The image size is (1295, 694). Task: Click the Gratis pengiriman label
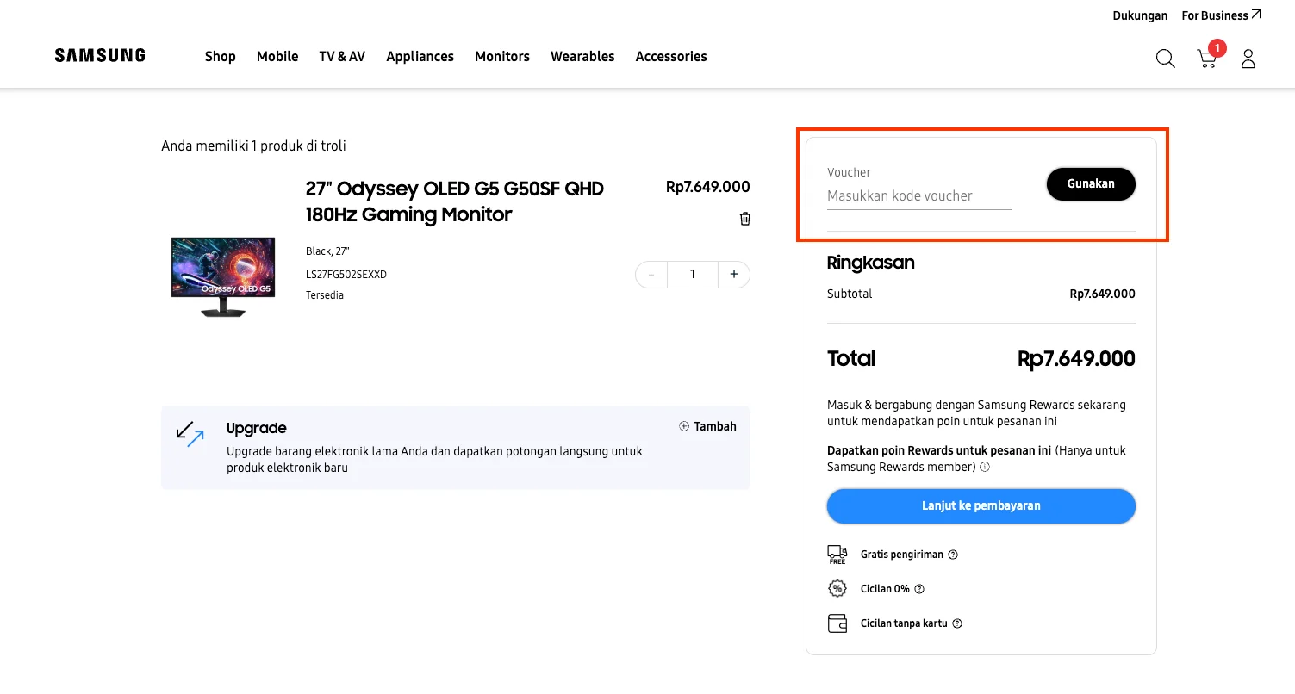902,555
